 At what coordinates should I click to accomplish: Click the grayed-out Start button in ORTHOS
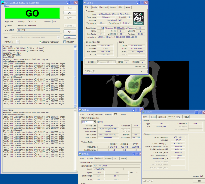tap(70, 8)
